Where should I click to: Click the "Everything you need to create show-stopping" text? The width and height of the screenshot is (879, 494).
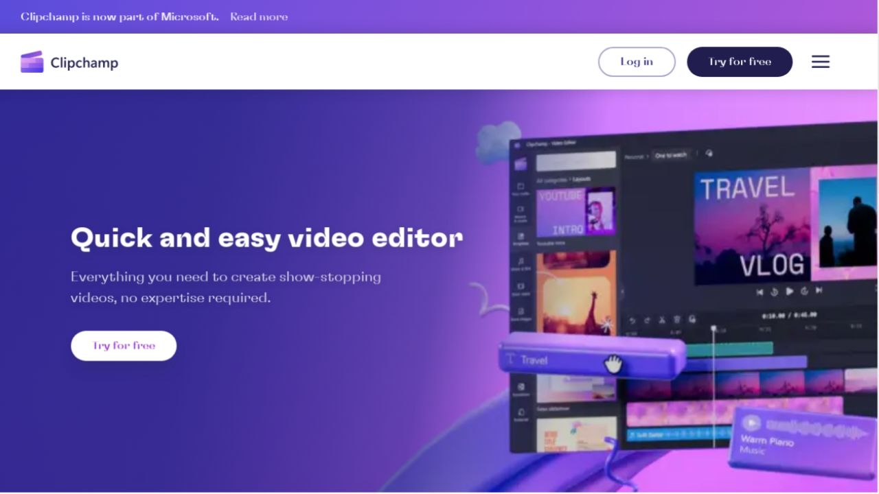(226, 277)
